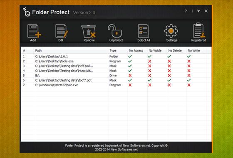
Task: Click No Visible red X for E:\ drive
Action: (x=150, y=75)
